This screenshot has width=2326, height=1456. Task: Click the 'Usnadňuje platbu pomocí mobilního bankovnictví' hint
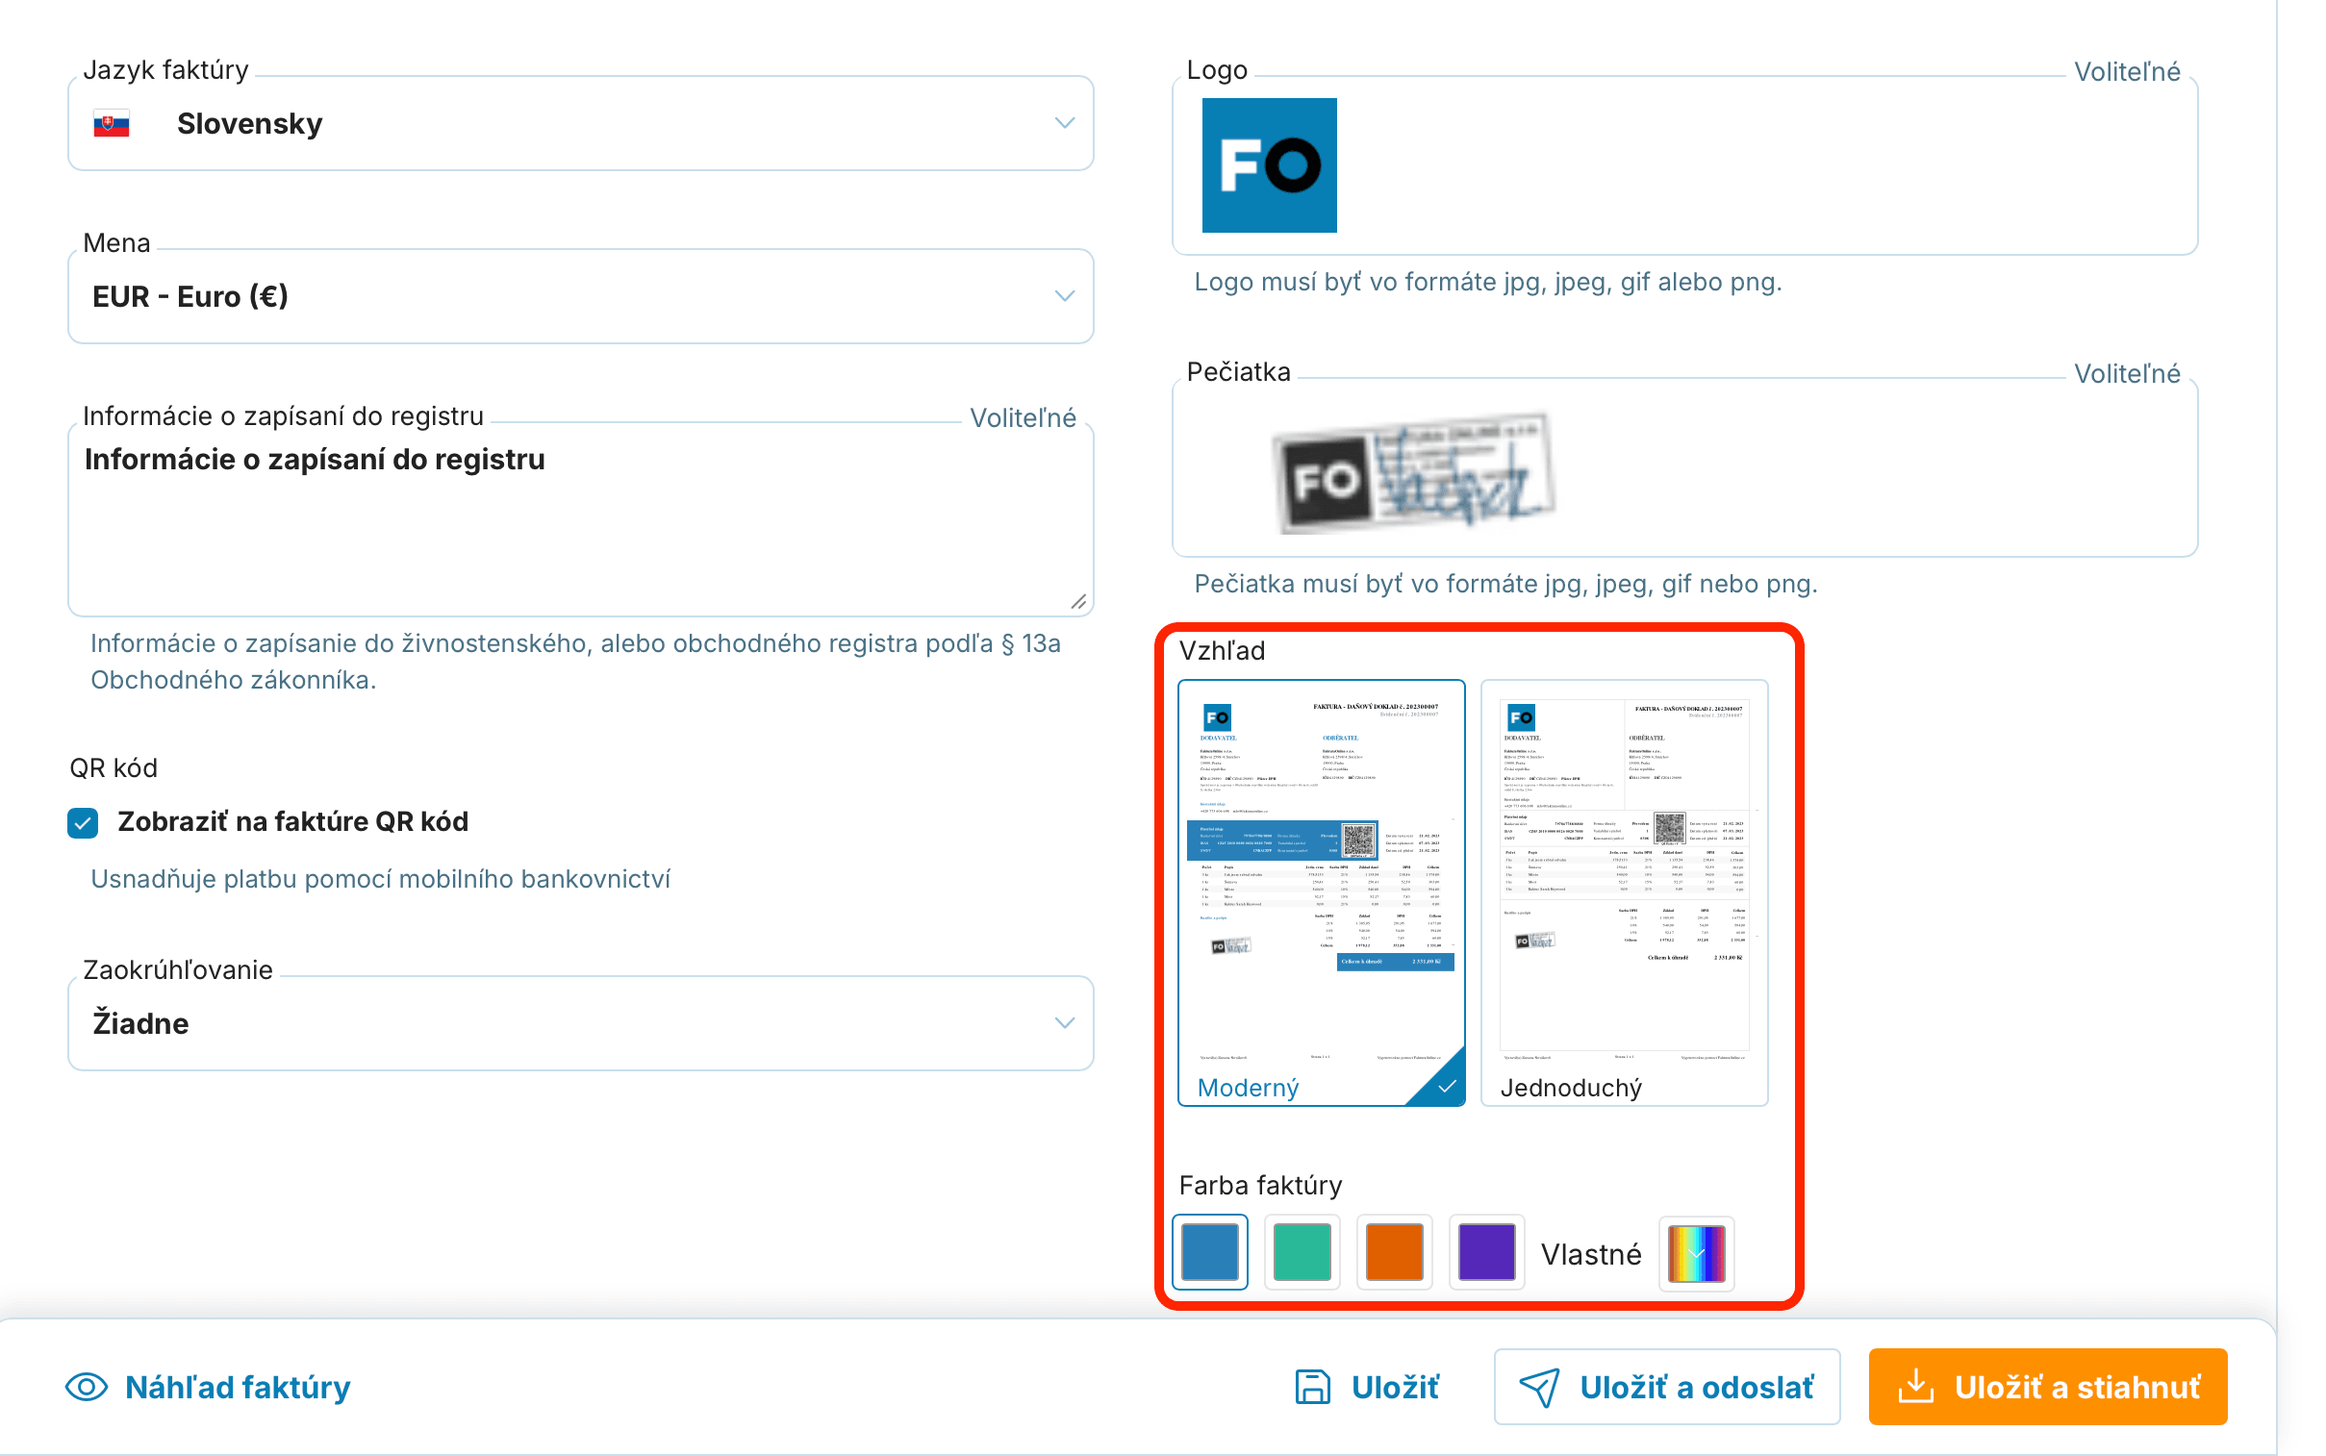point(380,879)
